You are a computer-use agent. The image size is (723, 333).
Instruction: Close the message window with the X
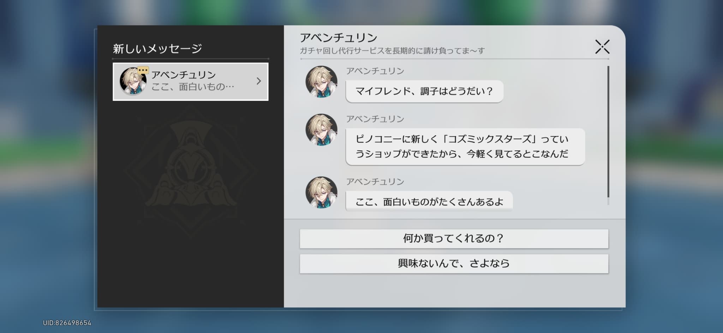(x=602, y=47)
